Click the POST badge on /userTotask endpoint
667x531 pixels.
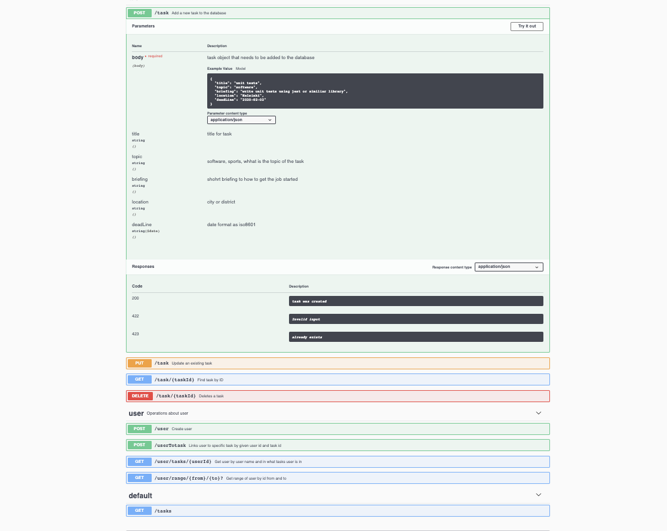pos(139,444)
